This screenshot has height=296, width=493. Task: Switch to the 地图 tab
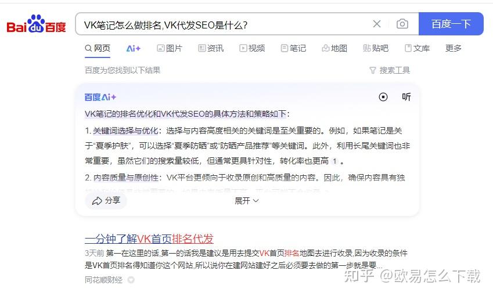coord(334,48)
